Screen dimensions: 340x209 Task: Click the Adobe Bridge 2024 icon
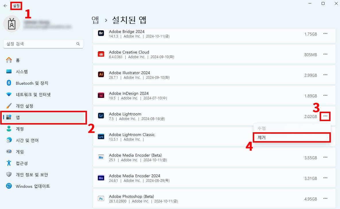click(x=101, y=33)
